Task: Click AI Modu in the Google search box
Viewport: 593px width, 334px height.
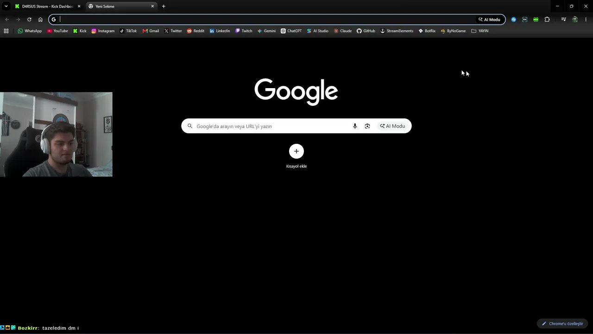Action: pos(392,126)
